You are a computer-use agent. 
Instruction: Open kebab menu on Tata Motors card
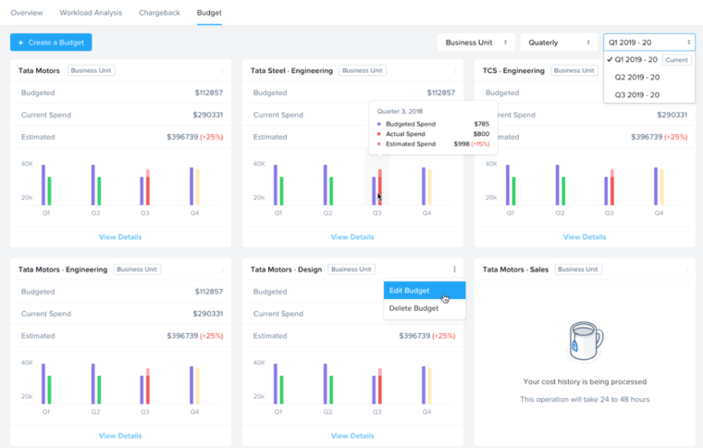222,70
